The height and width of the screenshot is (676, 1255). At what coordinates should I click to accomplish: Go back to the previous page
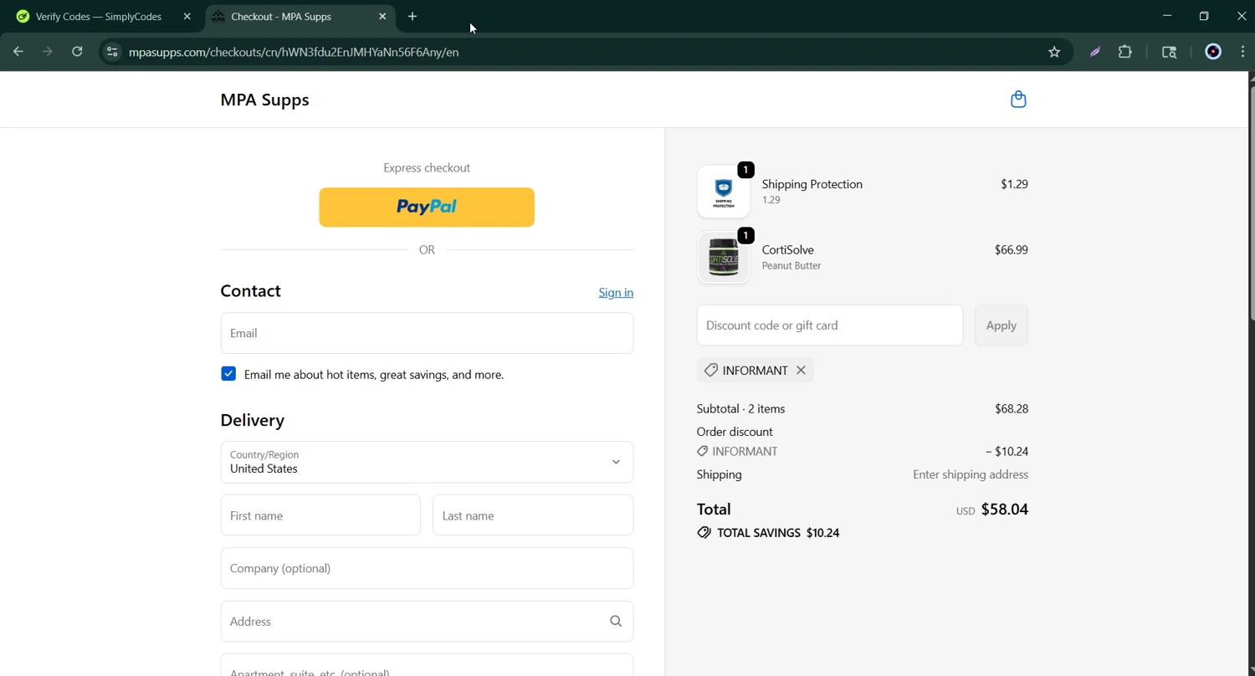tap(18, 52)
